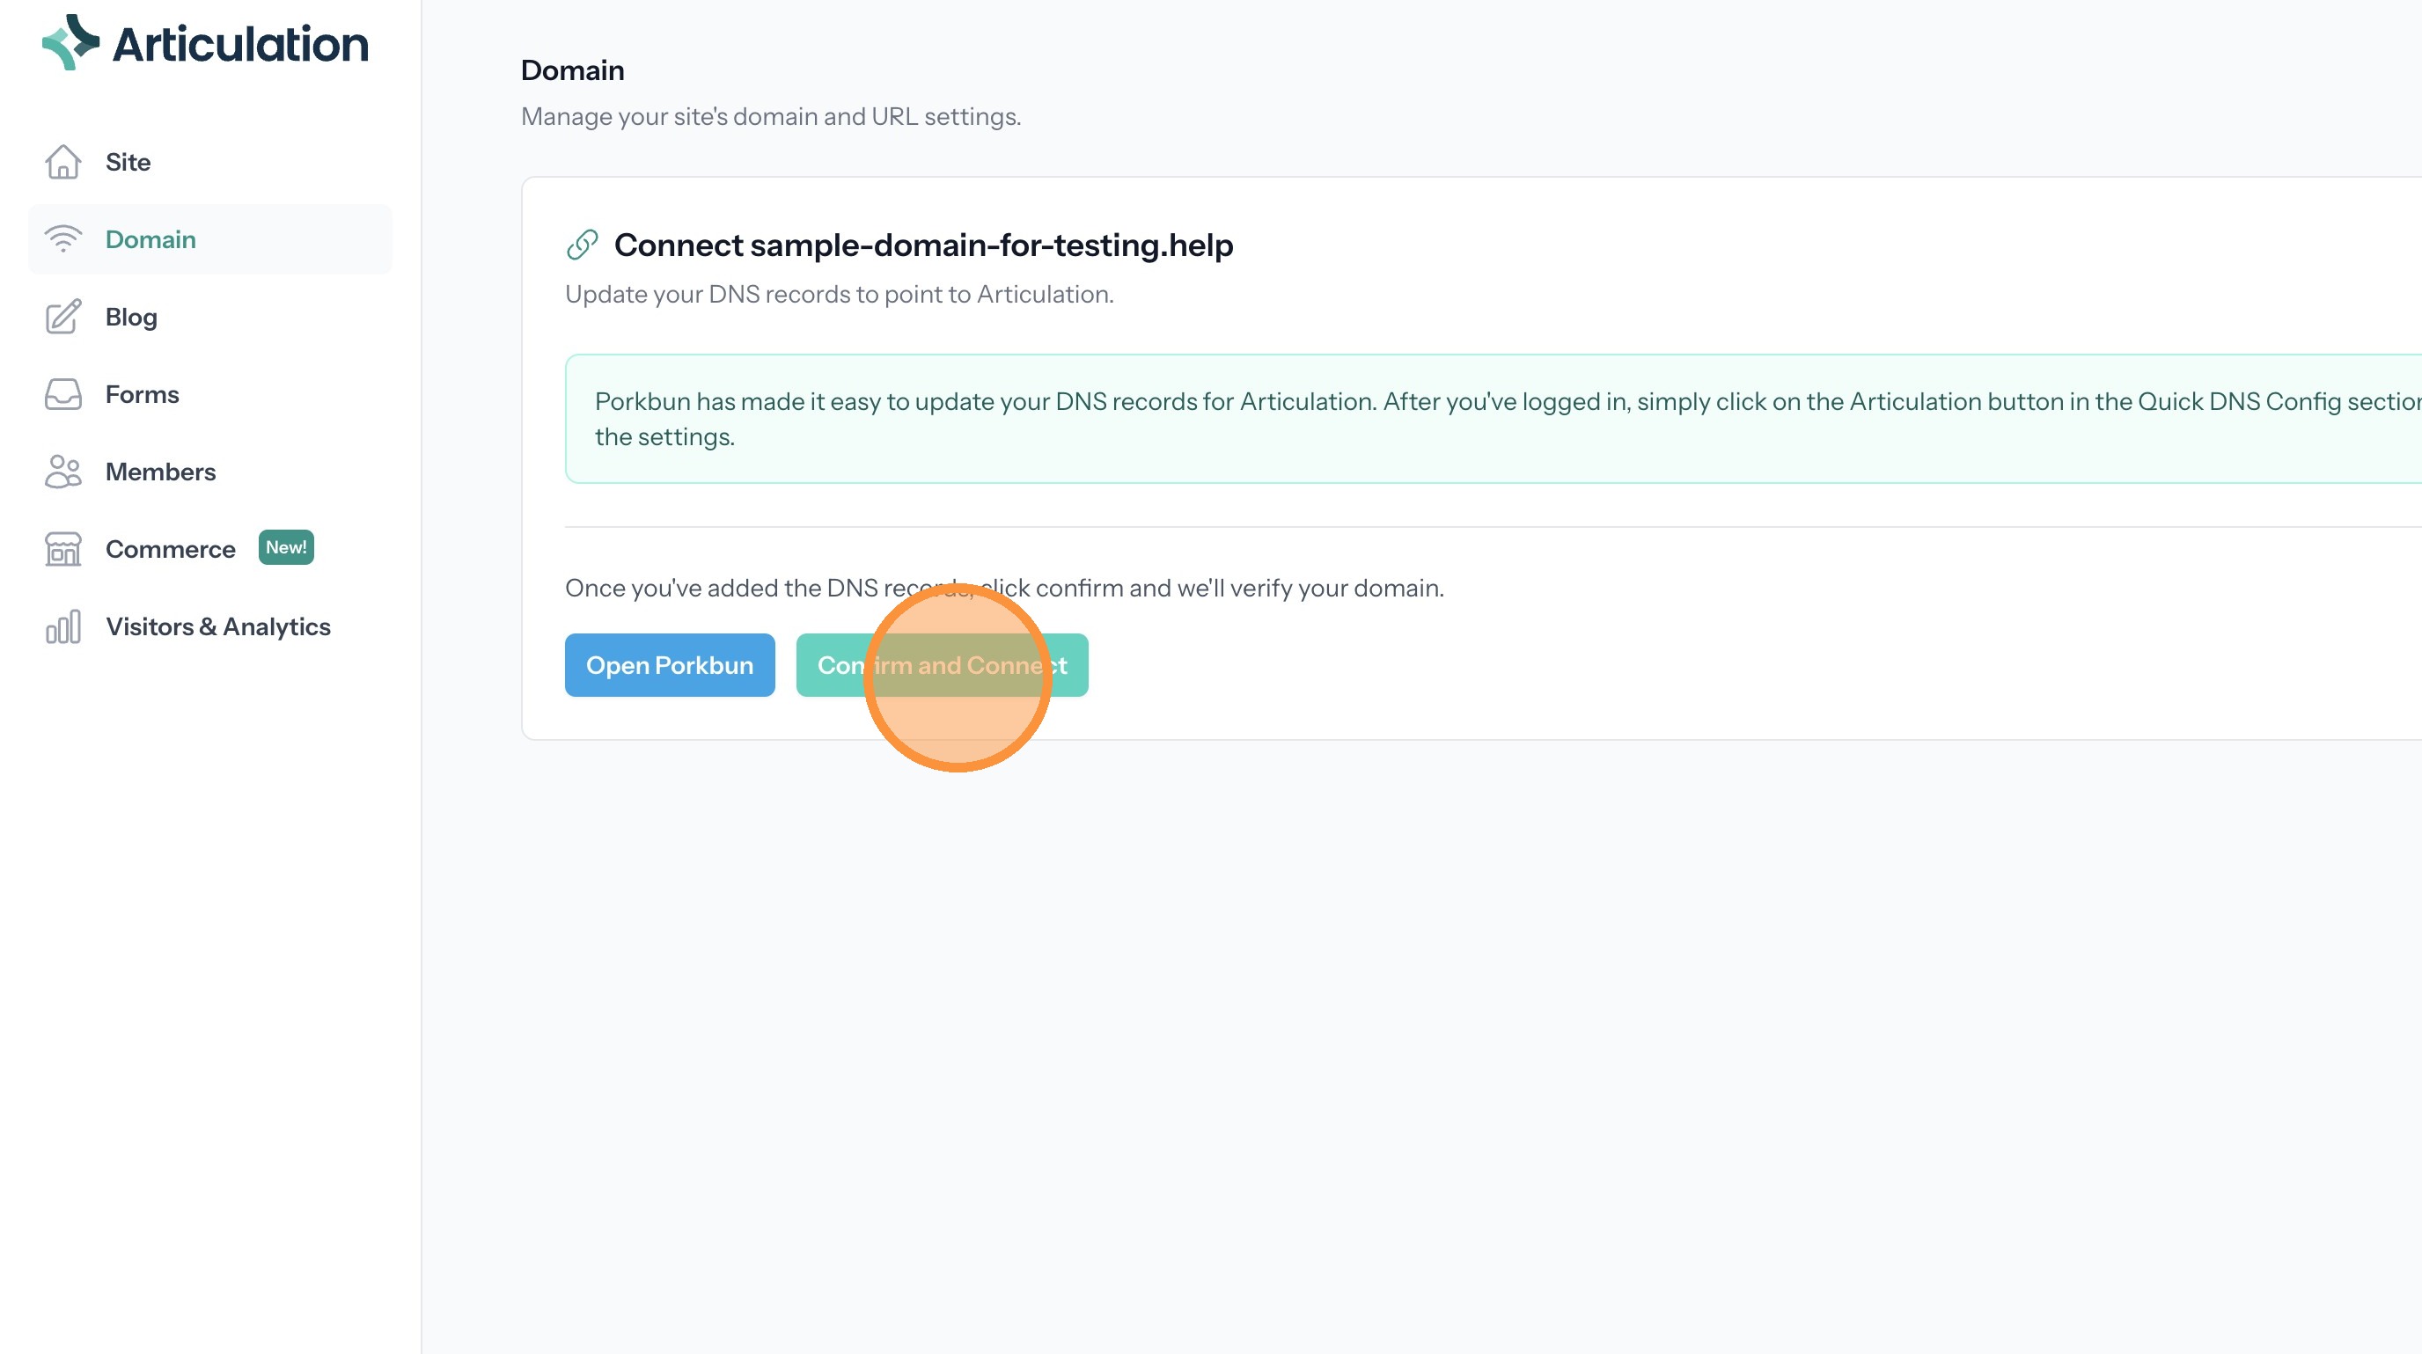Viewport: 2422px width, 1354px height.
Task: Click the chain link icon beside Connect heading
Action: [x=582, y=245]
